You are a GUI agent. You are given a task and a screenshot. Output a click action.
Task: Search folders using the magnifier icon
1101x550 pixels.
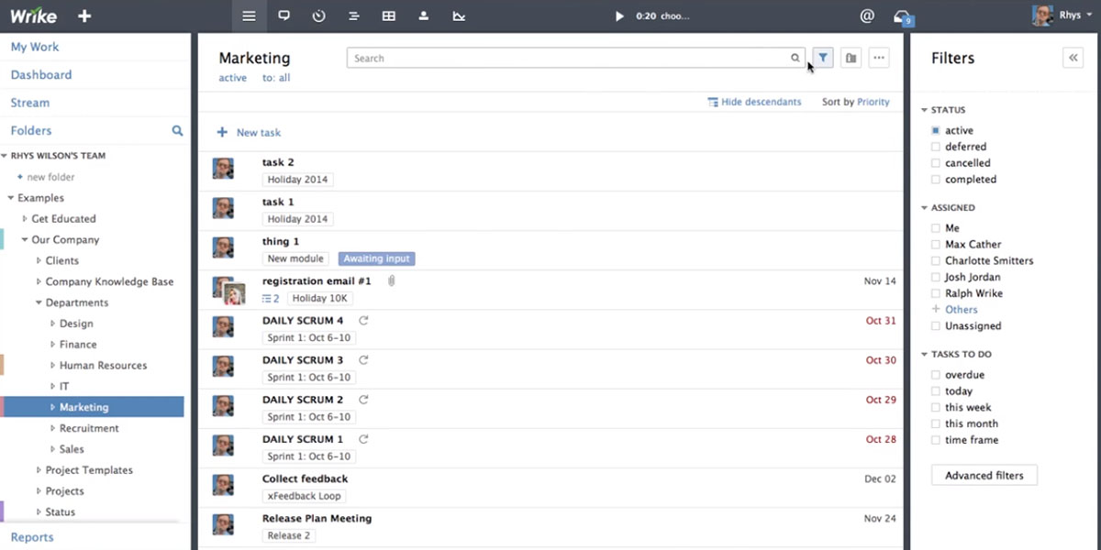click(177, 131)
